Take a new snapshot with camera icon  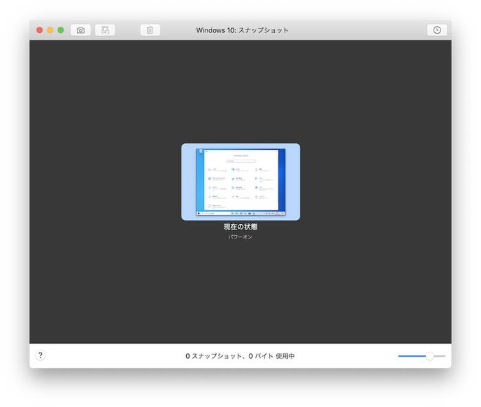[80, 30]
